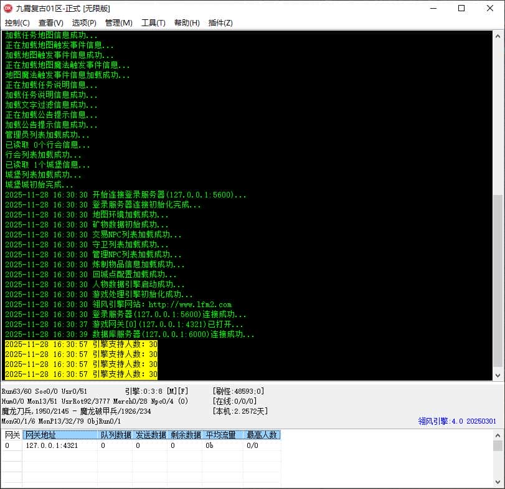Click the 队列数据 column header
505x489 pixels.
pos(115,435)
